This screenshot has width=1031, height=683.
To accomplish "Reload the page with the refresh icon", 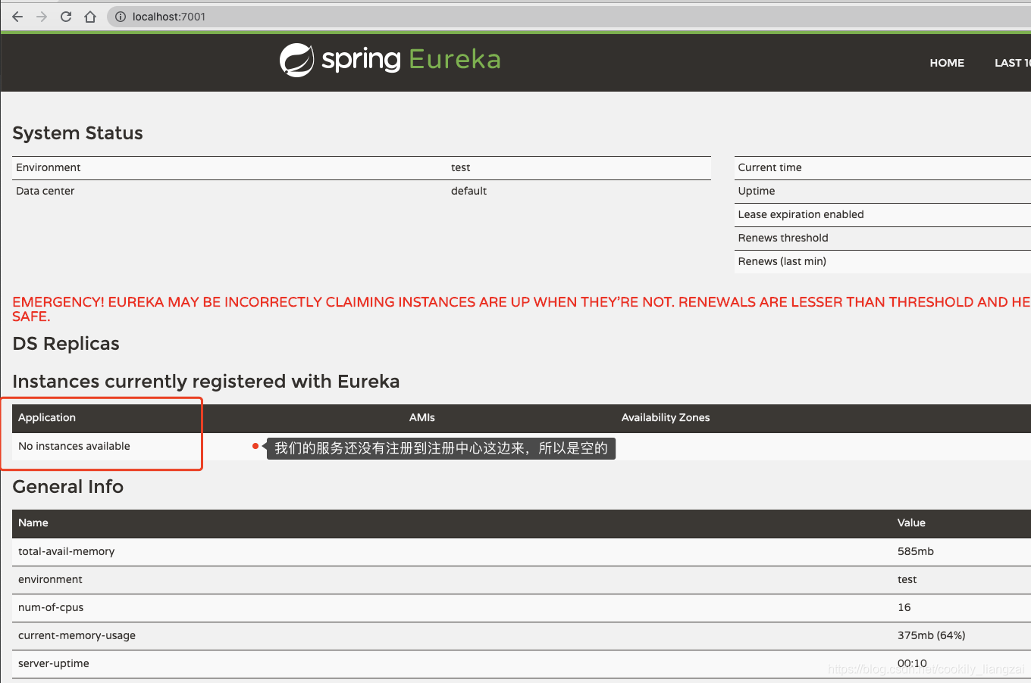I will [66, 17].
